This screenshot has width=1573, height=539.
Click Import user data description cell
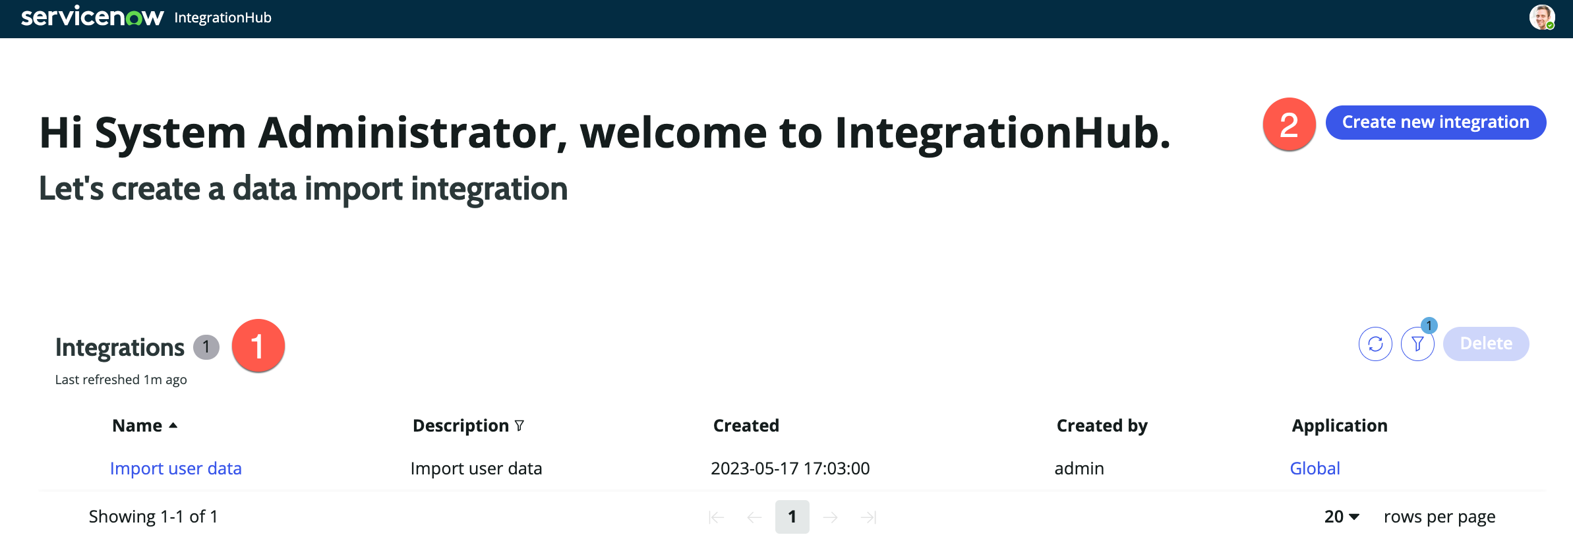[x=476, y=468]
